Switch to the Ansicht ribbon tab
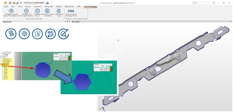 point(59,7)
